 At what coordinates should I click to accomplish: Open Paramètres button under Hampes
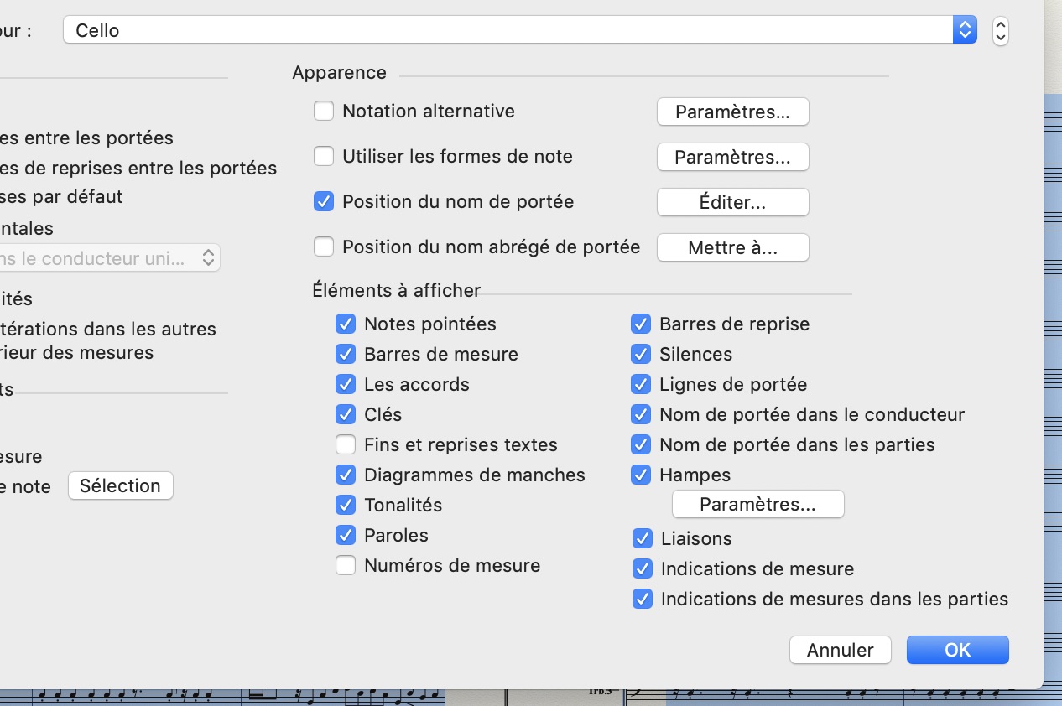click(757, 505)
